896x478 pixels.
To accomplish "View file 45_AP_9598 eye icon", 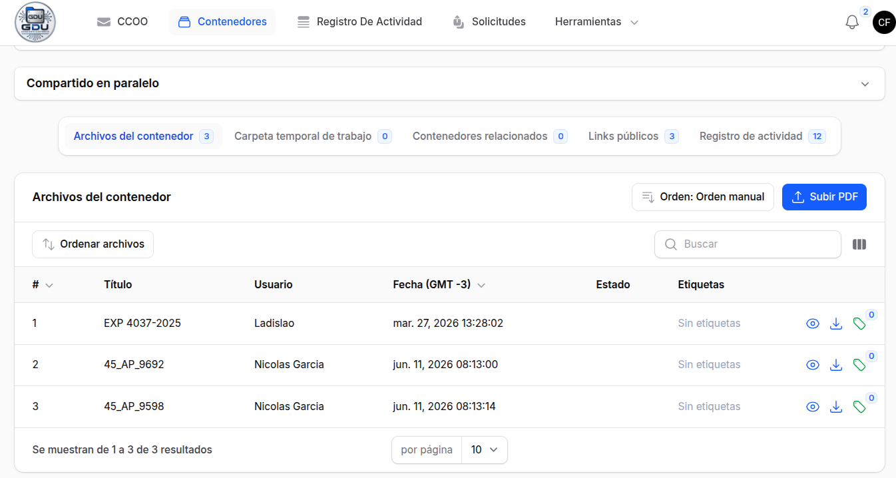I will pos(812,407).
